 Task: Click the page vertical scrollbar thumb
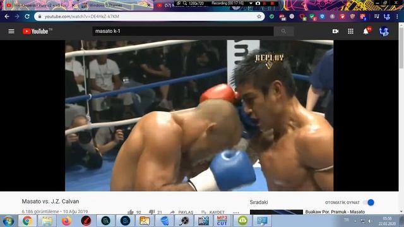click(401, 48)
